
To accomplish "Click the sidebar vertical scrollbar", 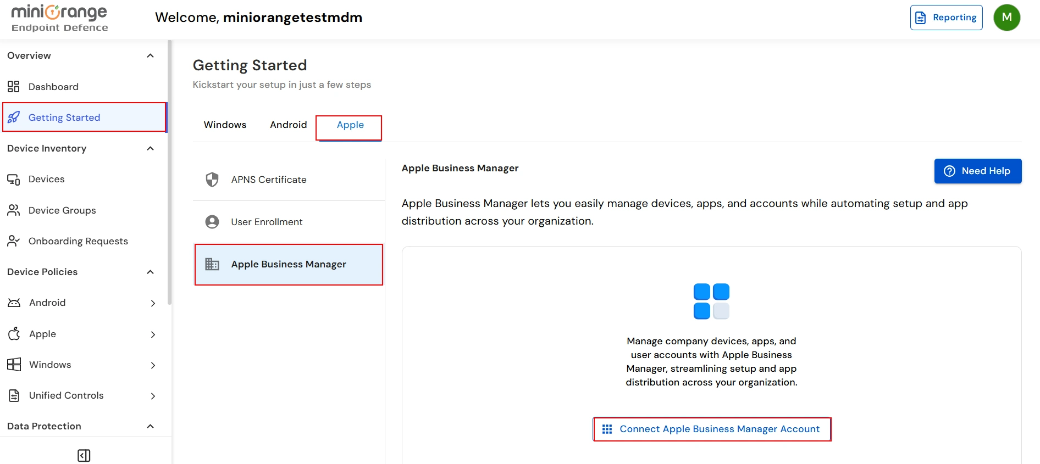I will (x=170, y=172).
